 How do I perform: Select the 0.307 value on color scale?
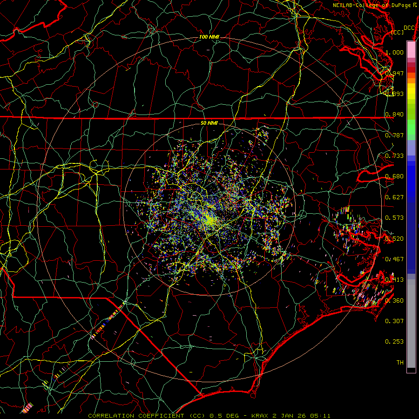pos(394,321)
